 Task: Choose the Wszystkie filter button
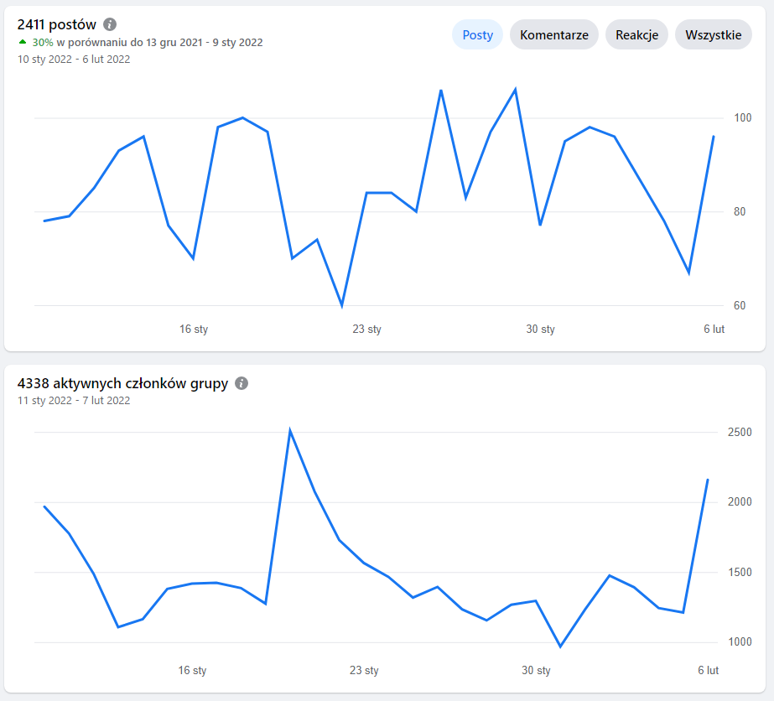pos(714,34)
